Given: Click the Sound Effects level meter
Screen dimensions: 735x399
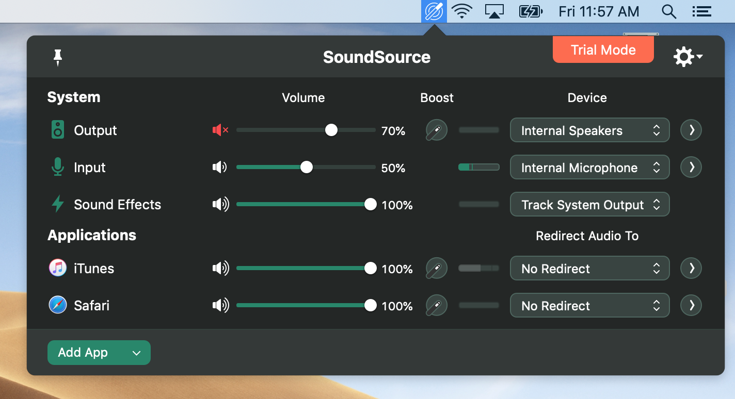Looking at the screenshot, I should (479, 204).
